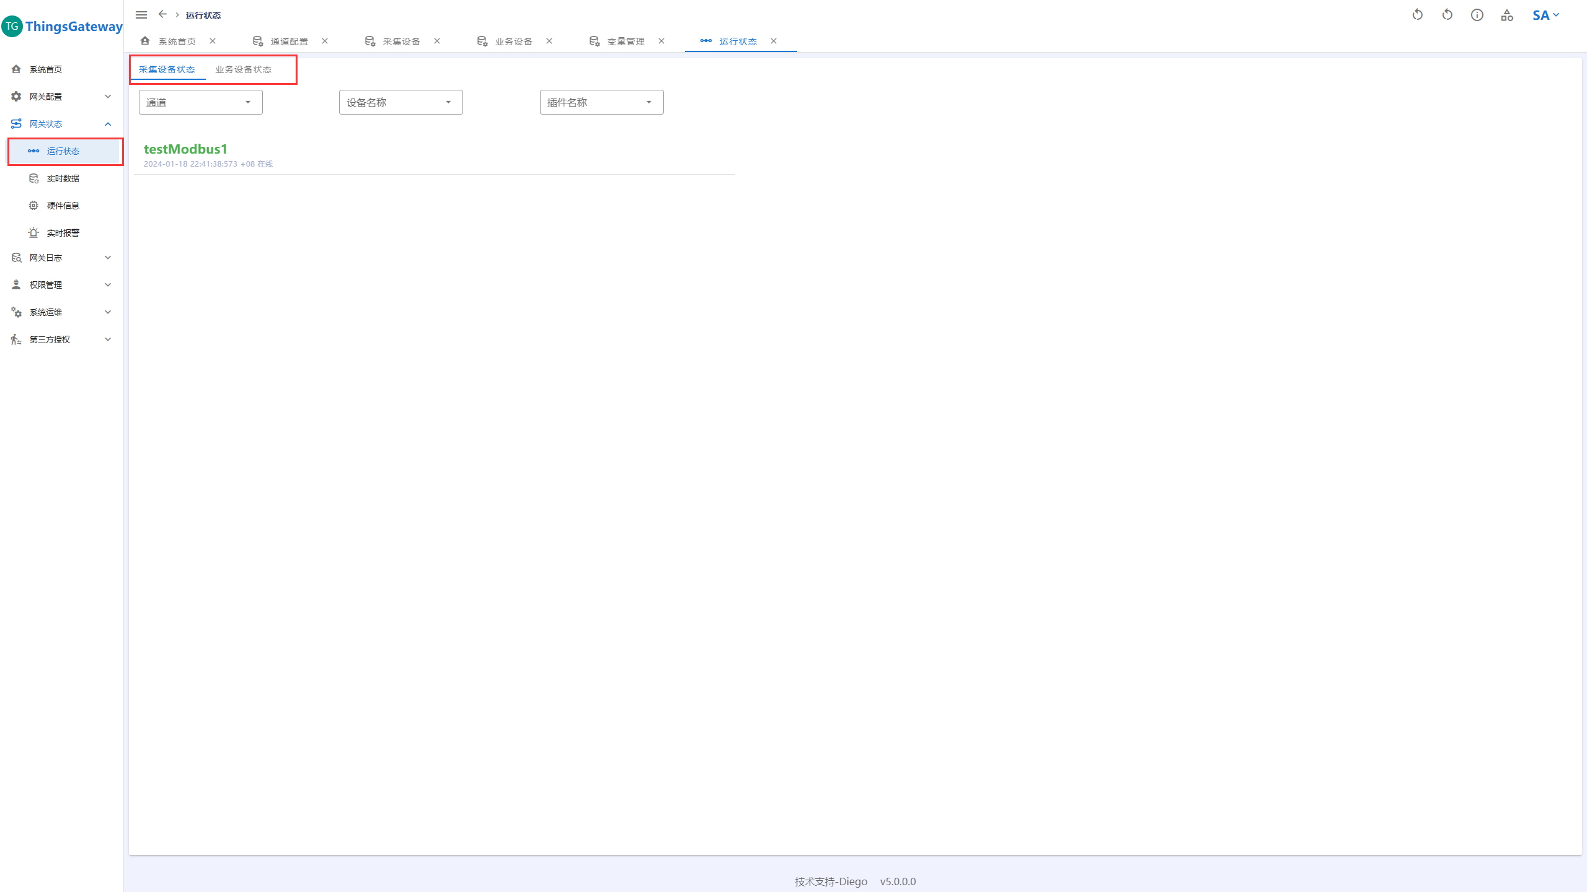1587x892 pixels.
Task: Click the back arrow icon in breadcrumb
Action: point(162,14)
